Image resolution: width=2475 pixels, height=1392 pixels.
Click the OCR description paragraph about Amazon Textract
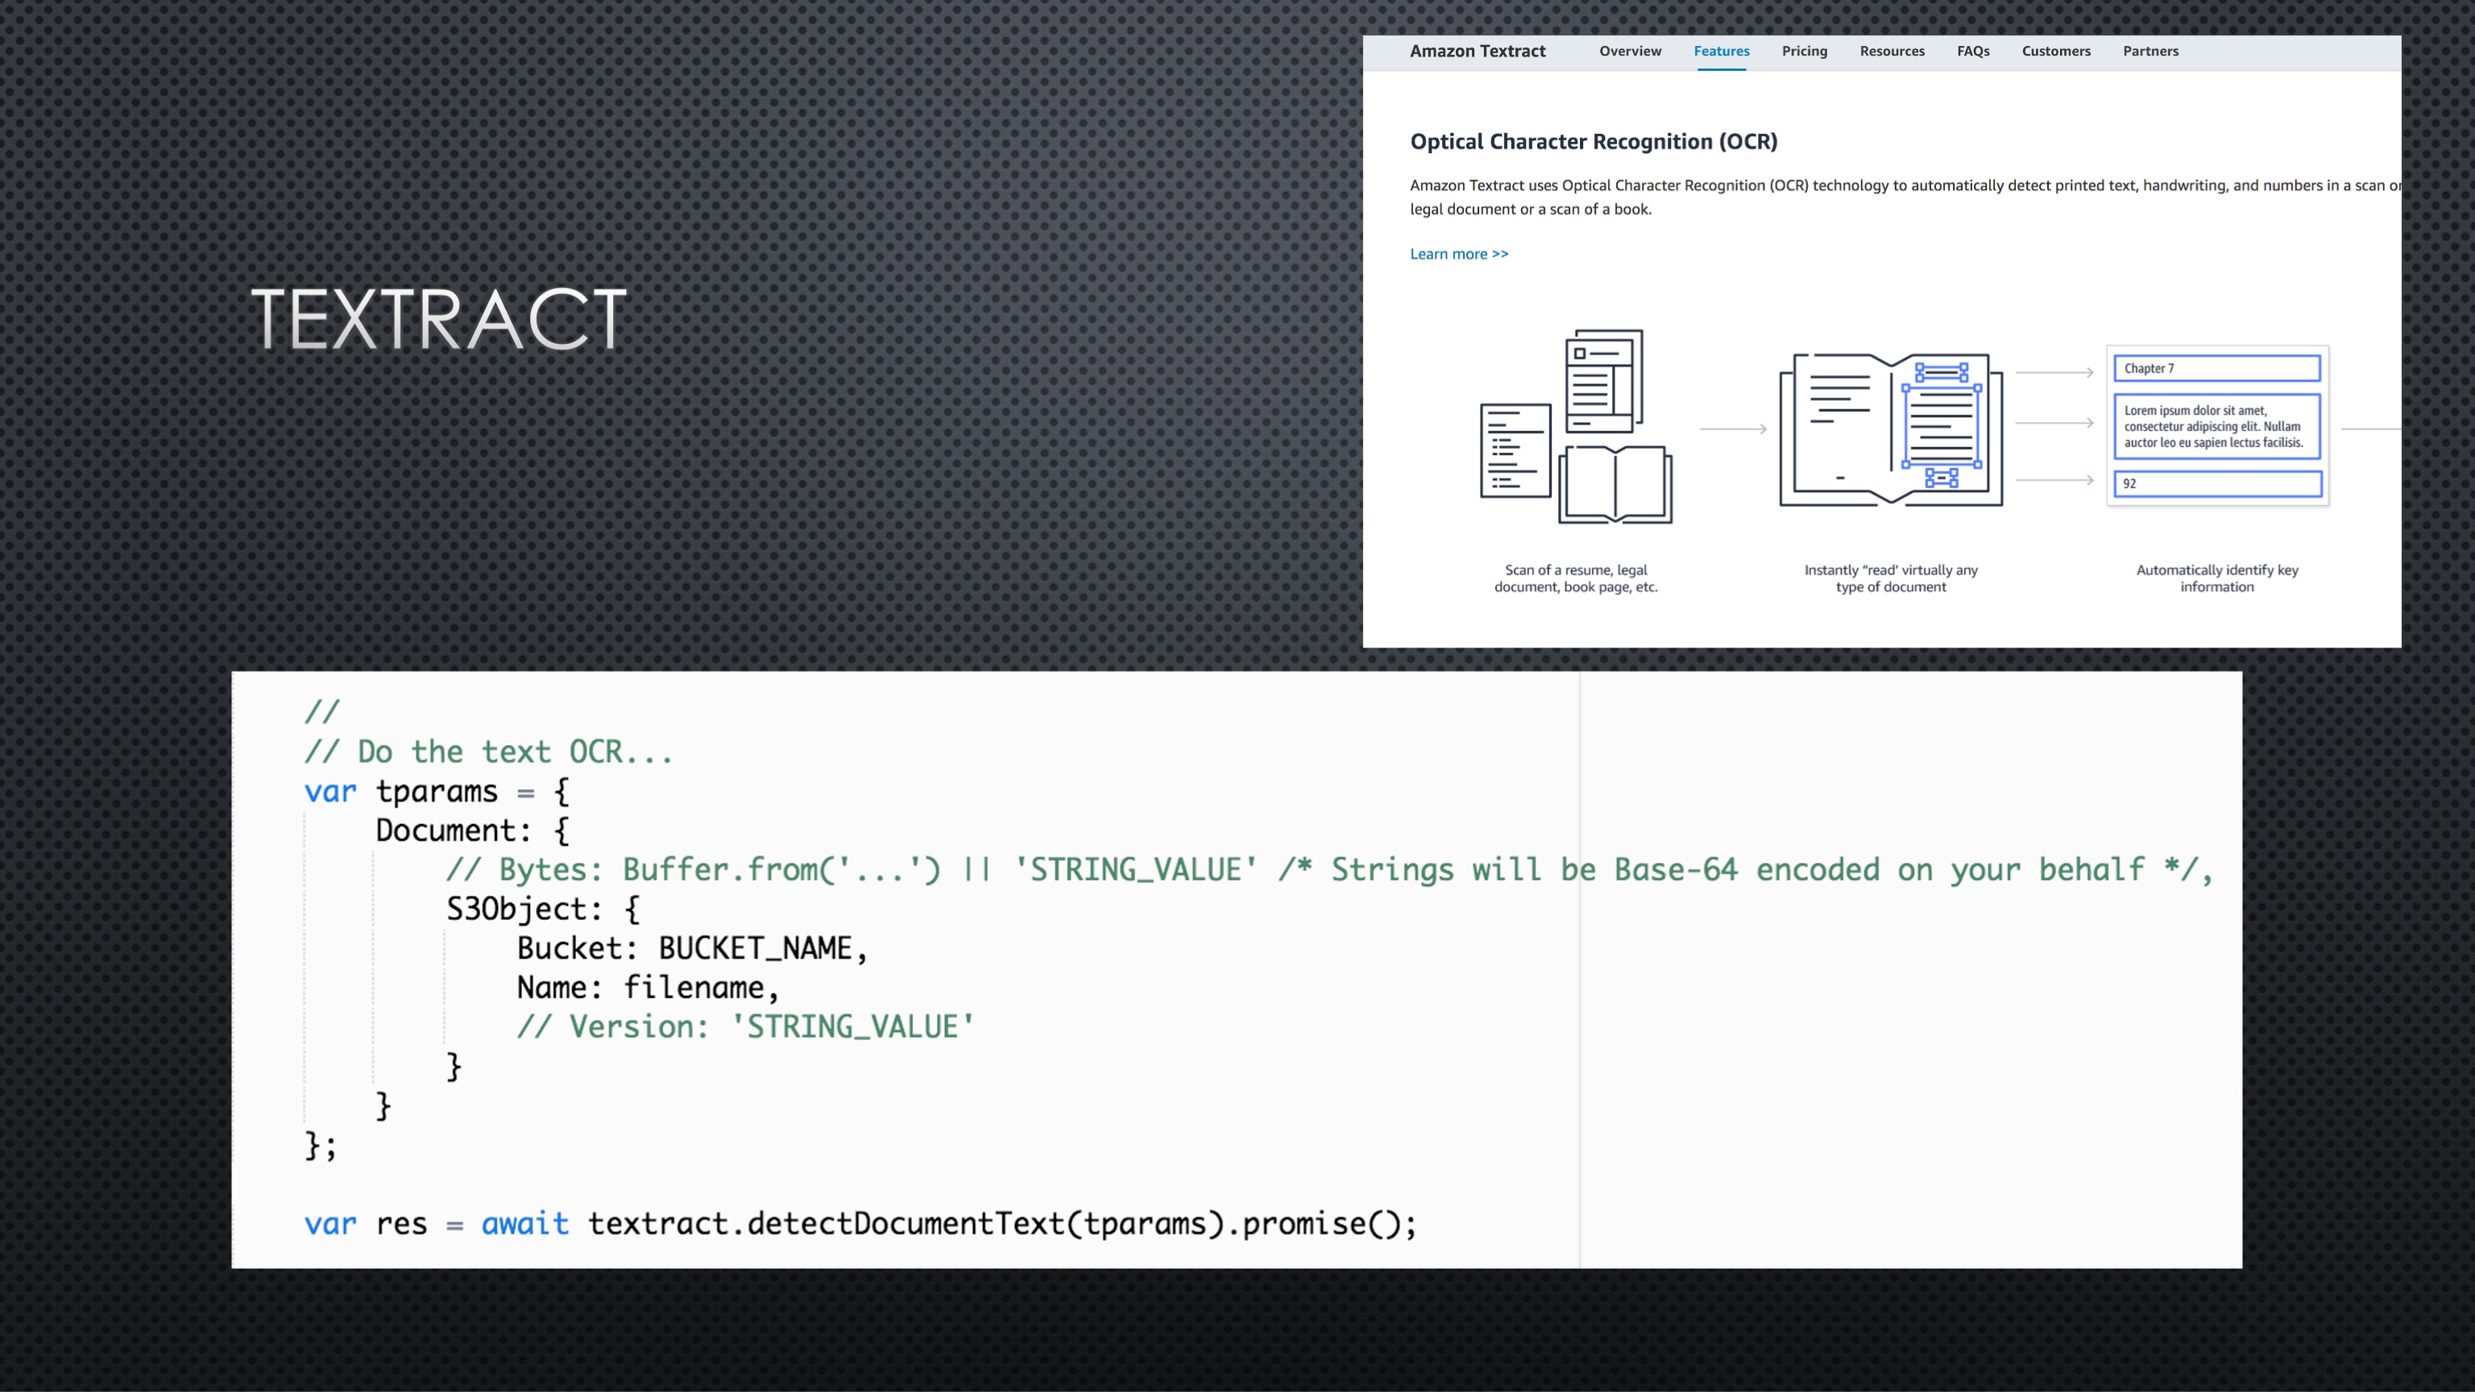click(x=1905, y=197)
